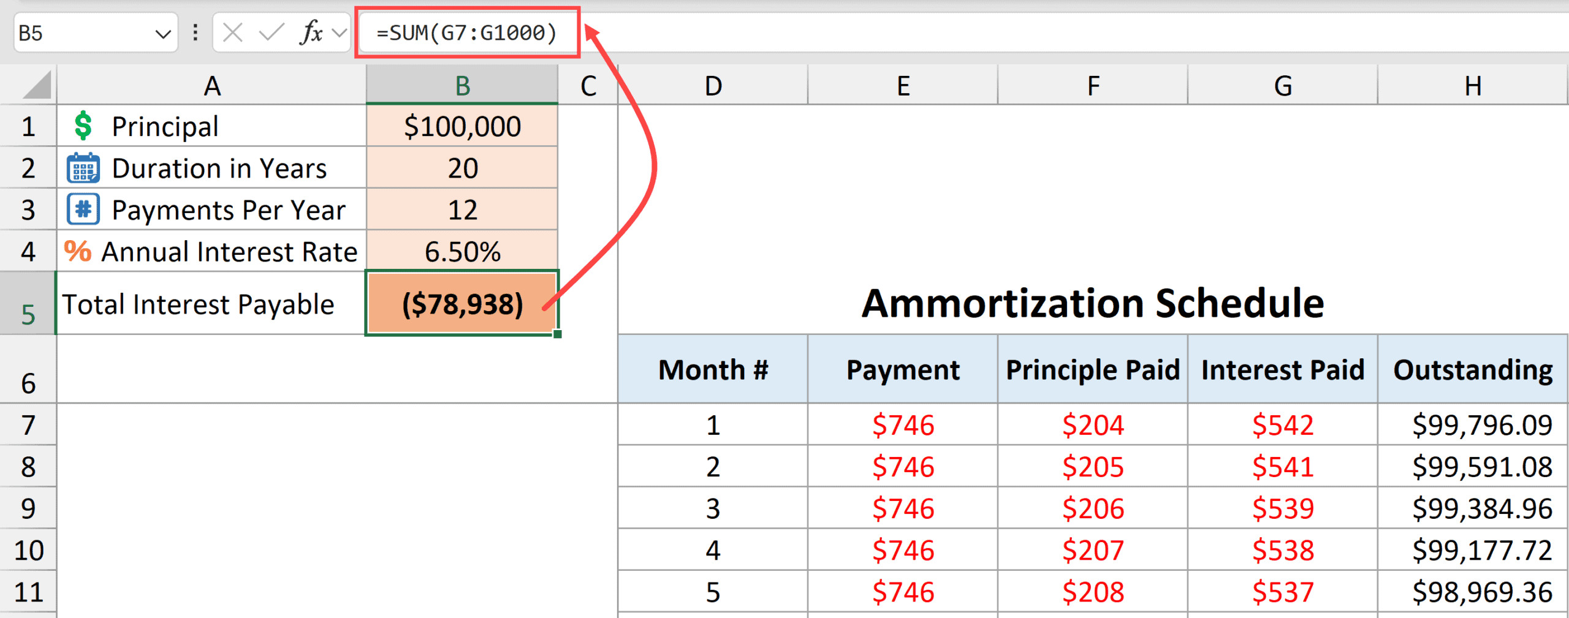The image size is (1569, 618).
Task: Select column E header
Action: tap(902, 86)
